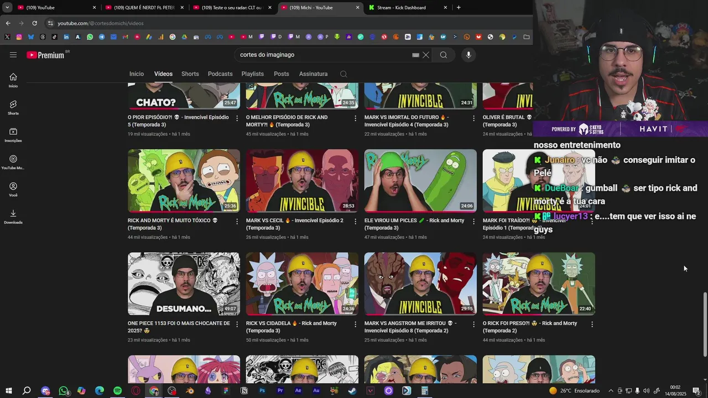
Task: Play ONE PIECE 1153 DESUMANO thumbnail
Action: [184, 284]
